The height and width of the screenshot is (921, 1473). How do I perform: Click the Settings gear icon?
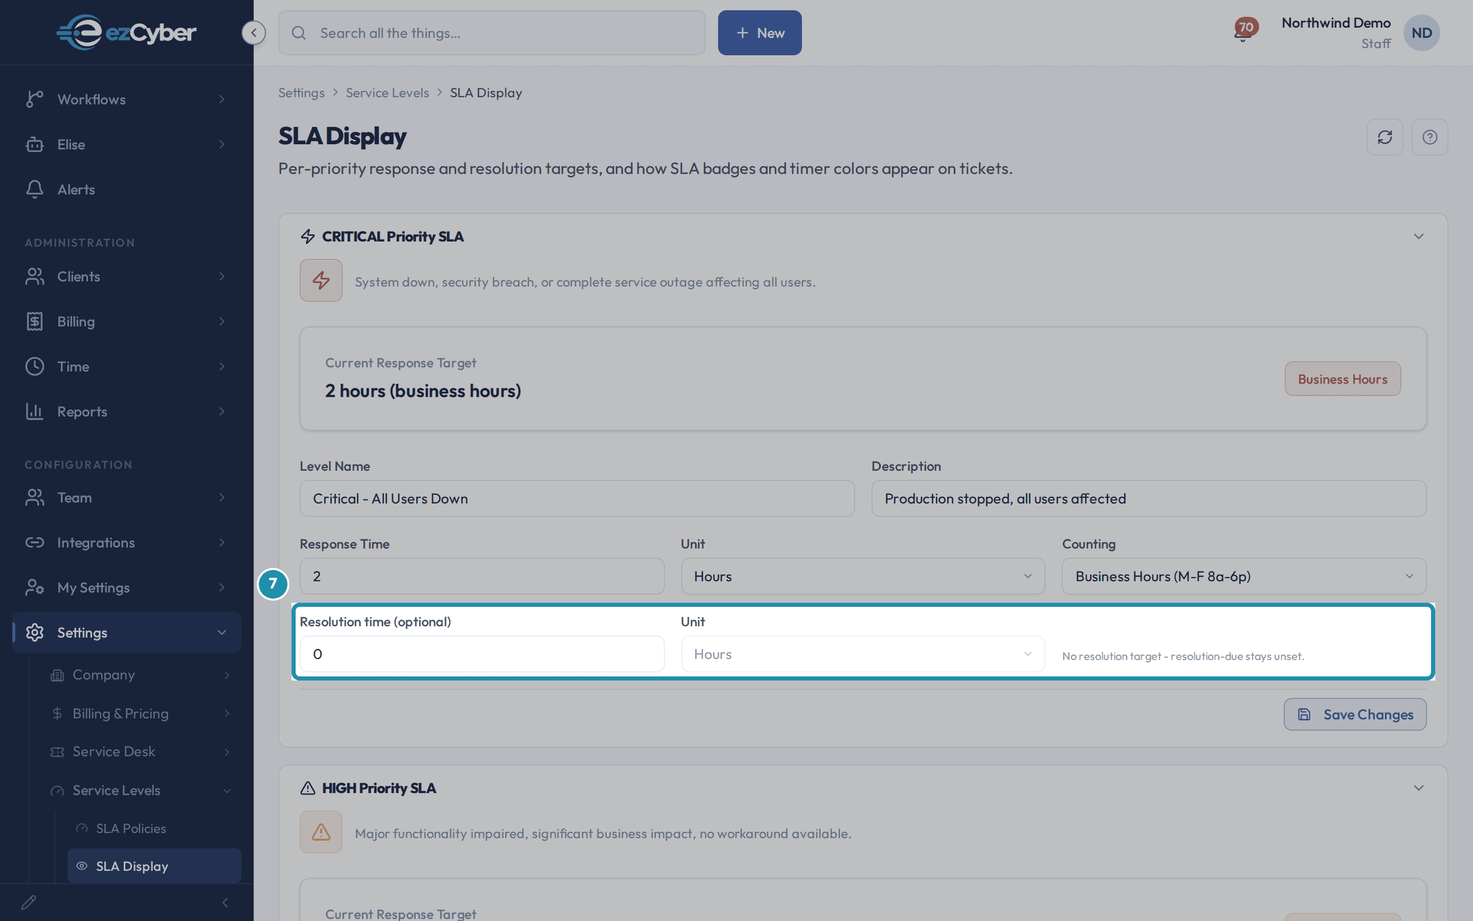pyautogui.click(x=35, y=633)
